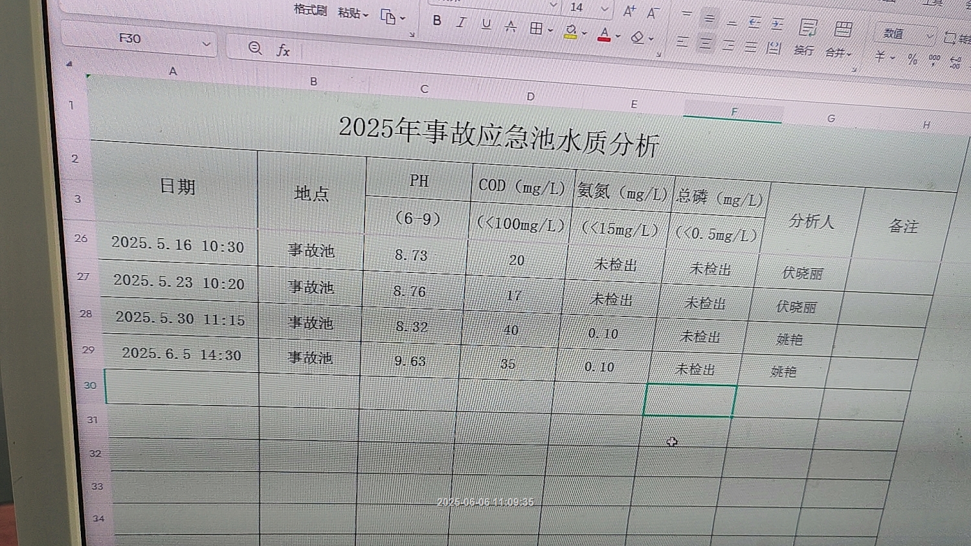Toggle middle vertical alignment

coord(709,19)
